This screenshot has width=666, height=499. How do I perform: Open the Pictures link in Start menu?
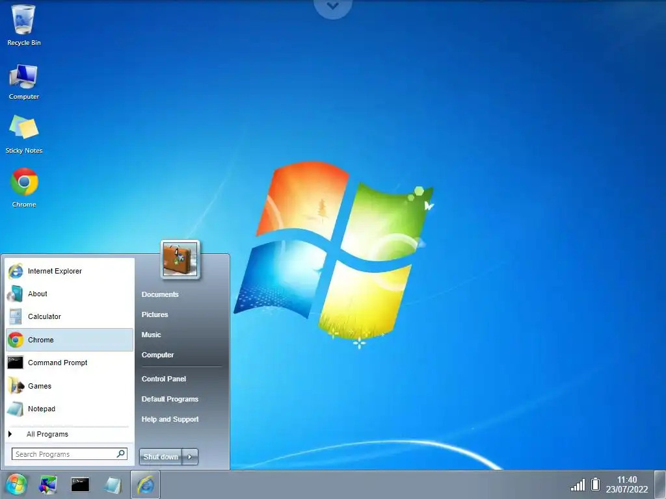point(155,314)
